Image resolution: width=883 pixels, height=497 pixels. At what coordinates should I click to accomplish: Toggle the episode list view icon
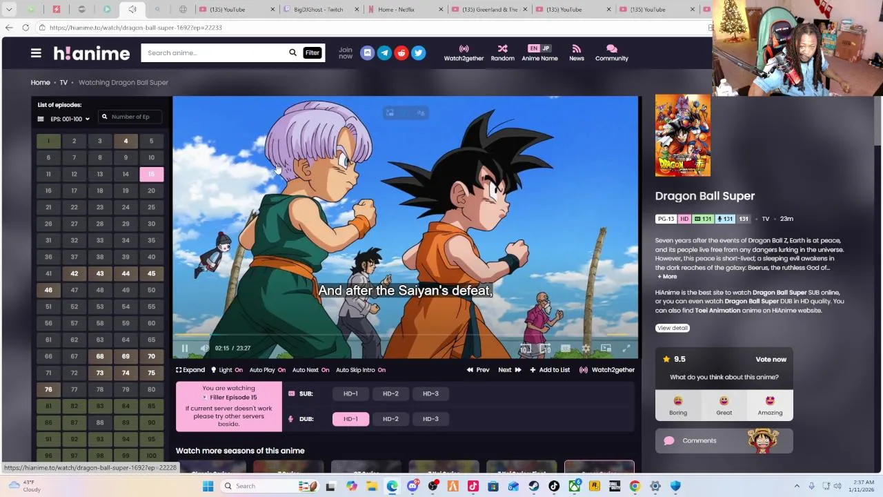pyautogui.click(x=41, y=119)
